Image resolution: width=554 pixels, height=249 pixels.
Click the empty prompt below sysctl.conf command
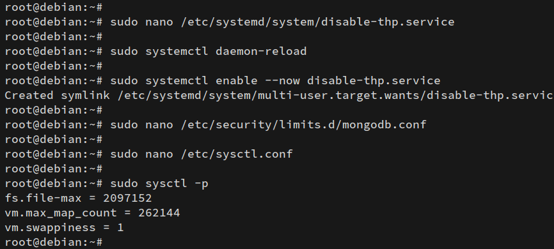[54, 169]
